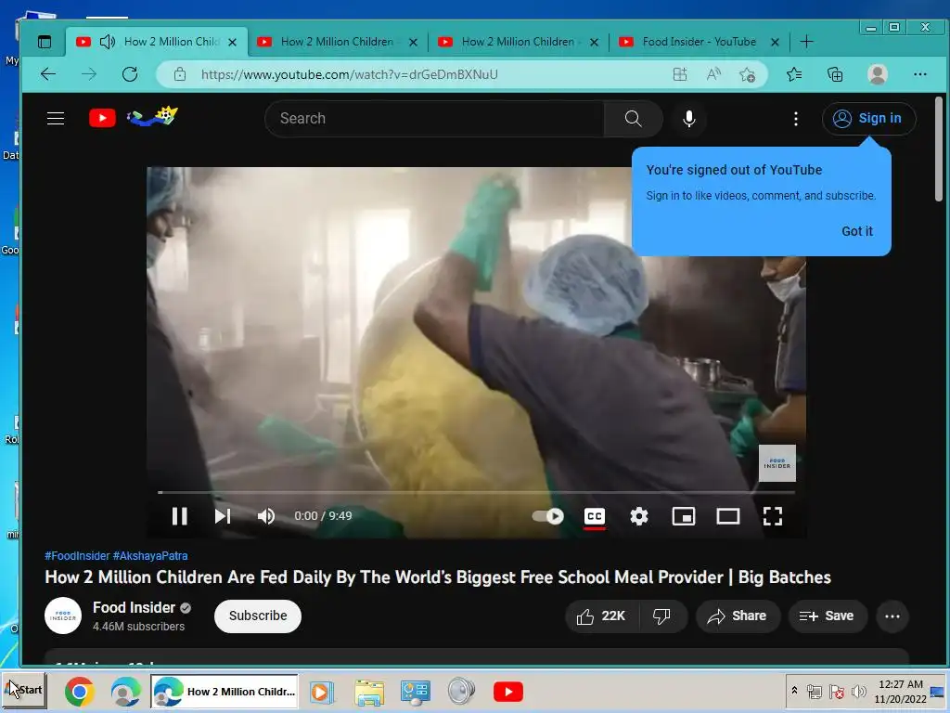Screen dimensions: 950x713
Task: Share the video
Action: point(738,616)
